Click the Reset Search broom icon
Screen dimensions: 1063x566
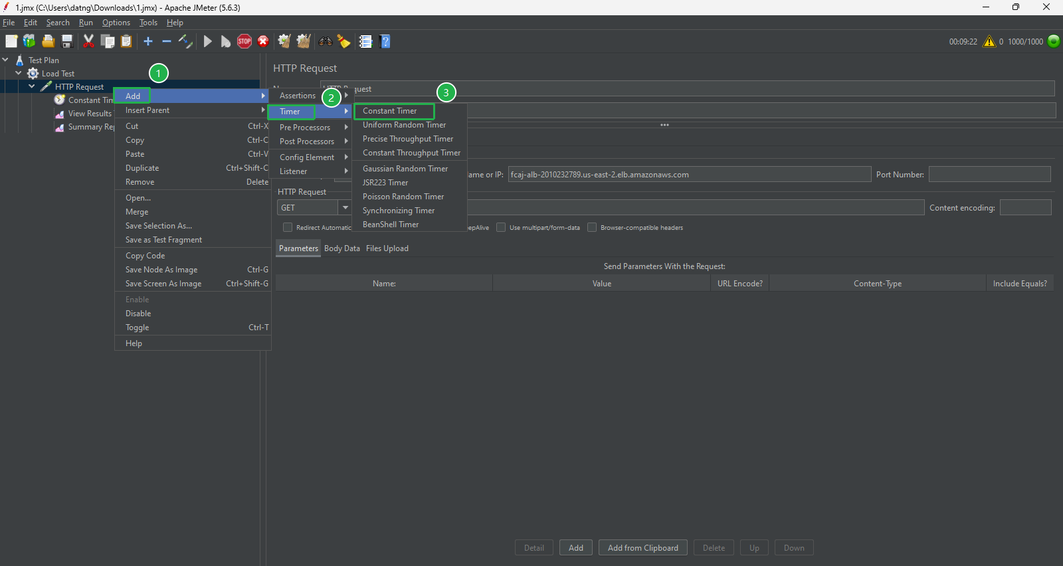click(344, 41)
